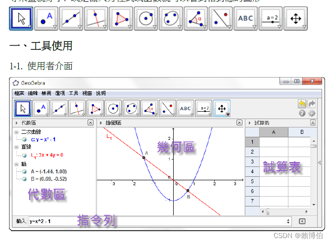The width and height of the screenshot is (330, 244).
Task: Close the 繪圖區 graphics panel
Action: (x=239, y=122)
